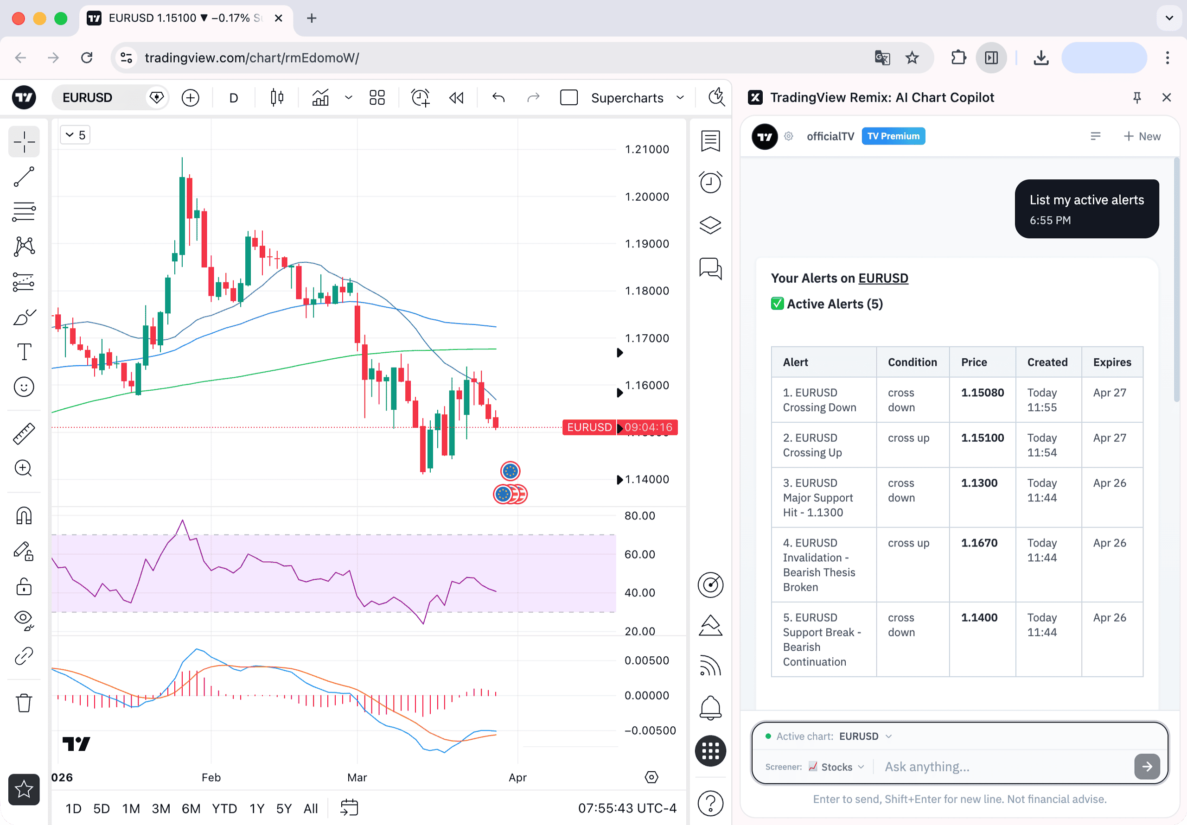The width and height of the screenshot is (1187, 825).
Task: Toggle lock all drawings
Action: coord(24,586)
